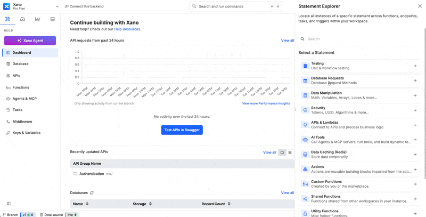Open Database section in sidebar
Viewport: 426px width, 217px height.
pos(30,64)
